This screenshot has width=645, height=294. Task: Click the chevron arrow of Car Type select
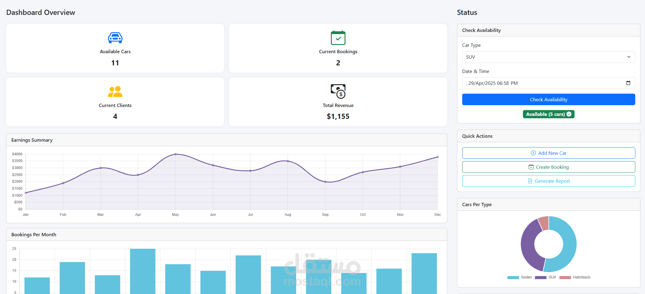tap(629, 57)
